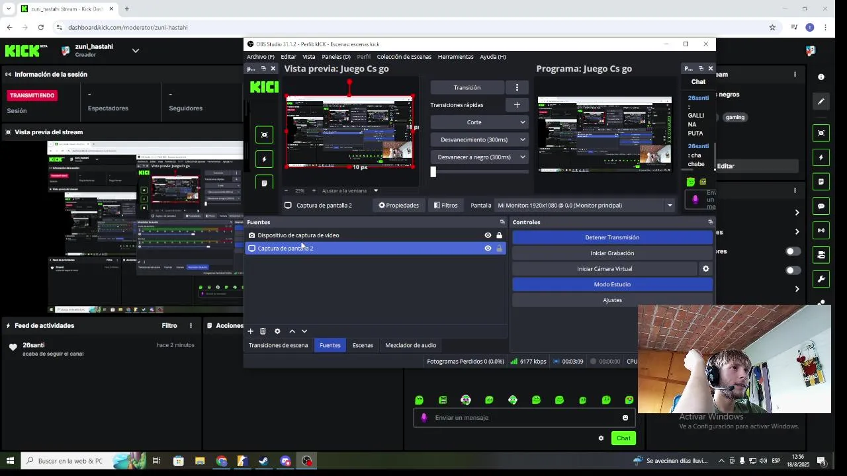The height and width of the screenshot is (476, 847).
Task: Switch to the Mezclador de audio tab
Action: [x=410, y=345]
